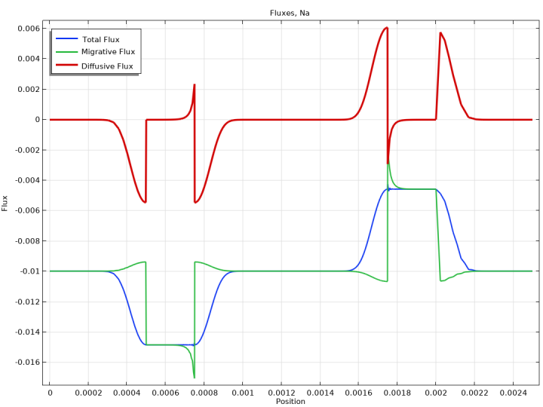Click the green curve's lowest spike near -0.017

[194, 377]
